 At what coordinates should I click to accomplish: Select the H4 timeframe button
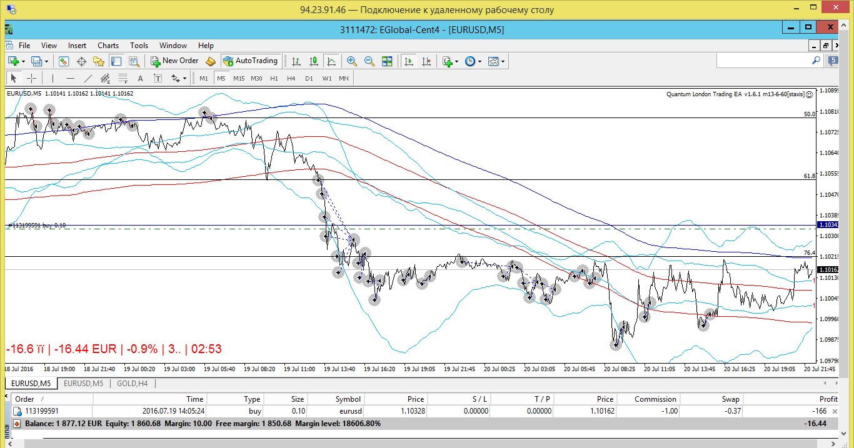pos(291,78)
